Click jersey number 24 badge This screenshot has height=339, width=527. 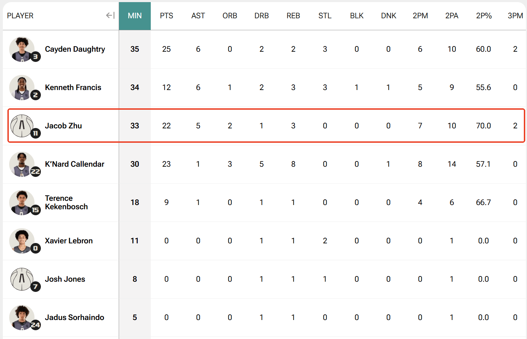(36, 325)
